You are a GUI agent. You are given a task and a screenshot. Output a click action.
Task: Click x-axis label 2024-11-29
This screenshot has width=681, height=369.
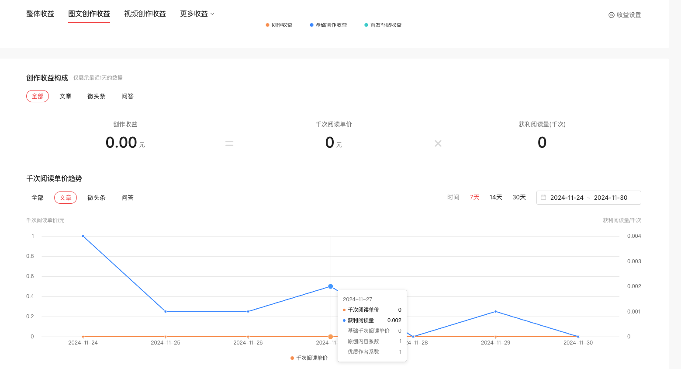point(495,343)
